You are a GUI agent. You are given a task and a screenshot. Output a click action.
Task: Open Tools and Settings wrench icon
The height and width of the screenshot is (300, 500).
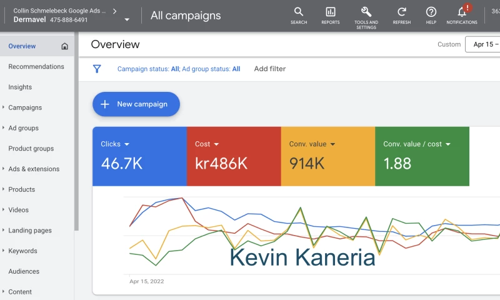click(x=366, y=12)
